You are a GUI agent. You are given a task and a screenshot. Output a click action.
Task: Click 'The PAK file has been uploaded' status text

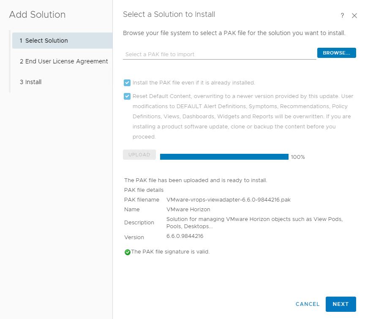click(196, 180)
